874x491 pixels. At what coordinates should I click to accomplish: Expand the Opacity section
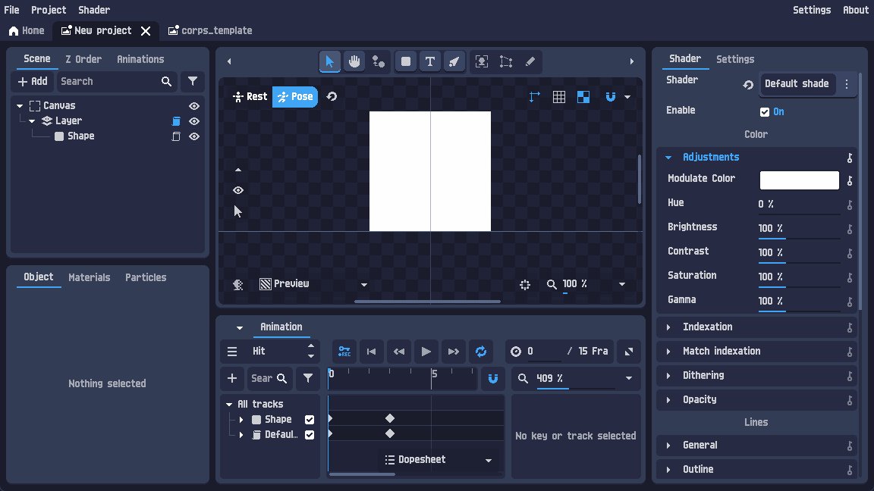click(x=668, y=400)
